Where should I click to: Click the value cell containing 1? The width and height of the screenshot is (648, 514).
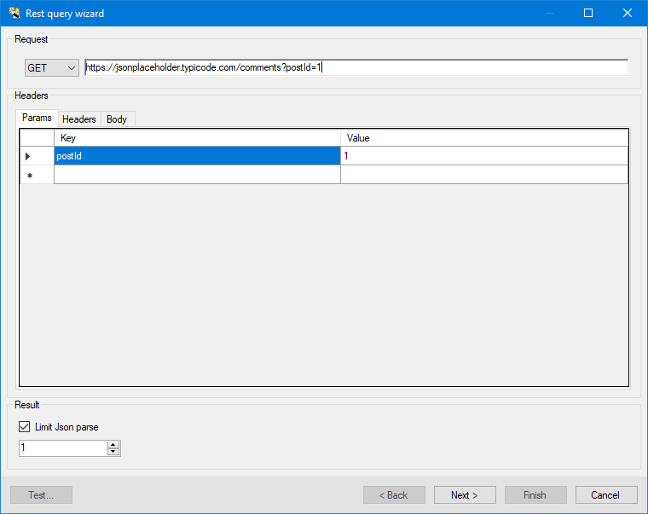pos(483,156)
